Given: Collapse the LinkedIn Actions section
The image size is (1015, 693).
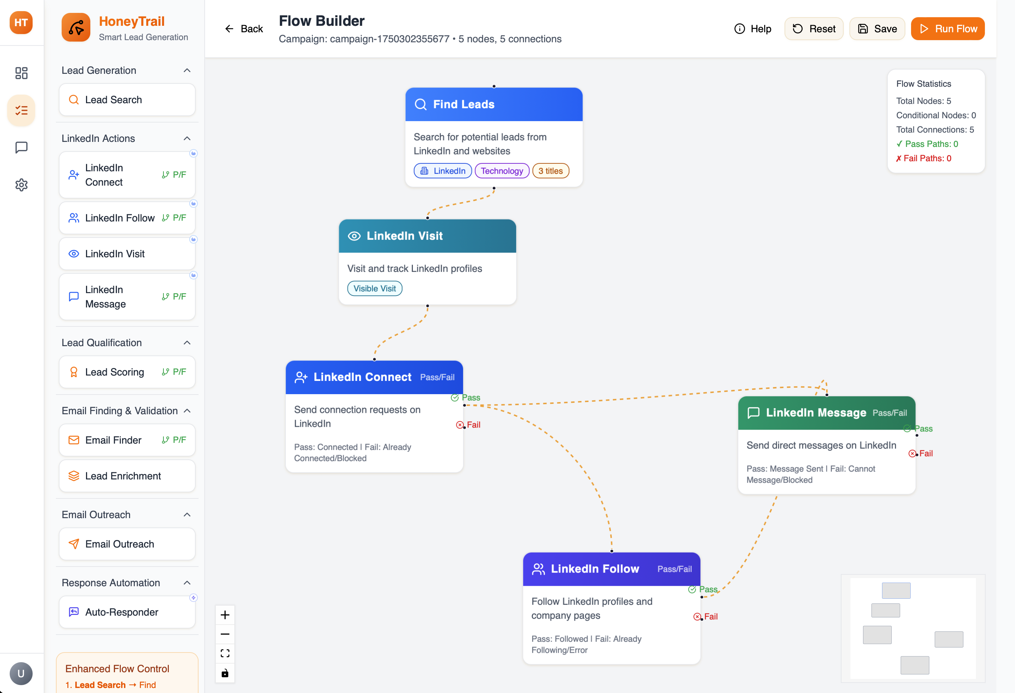Looking at the screenshot, I should [187, 138].
